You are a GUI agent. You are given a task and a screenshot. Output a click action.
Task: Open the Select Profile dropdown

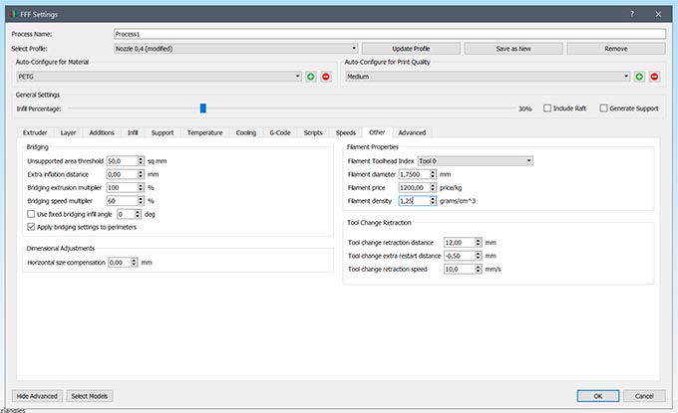235,47
